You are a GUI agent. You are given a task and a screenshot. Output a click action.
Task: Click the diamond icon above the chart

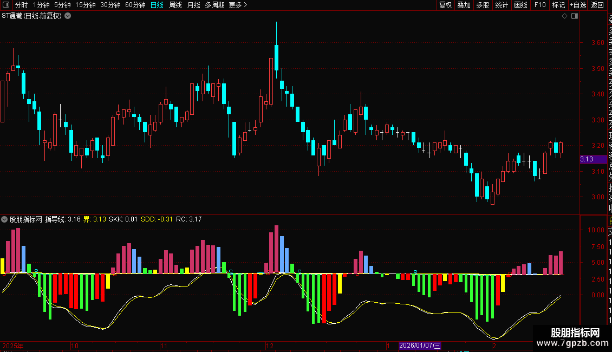click(x=564, y=16)
